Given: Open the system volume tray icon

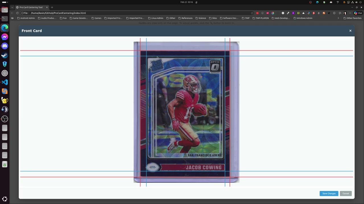Looking at the screenshot, I should click(x=356, y=2).
